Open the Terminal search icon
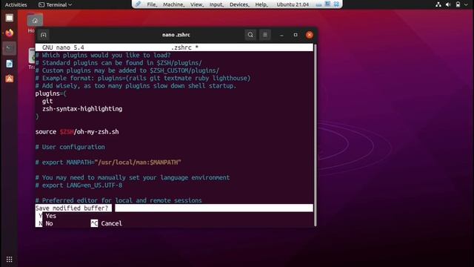The image size is (474, 267). click(250, 35)
